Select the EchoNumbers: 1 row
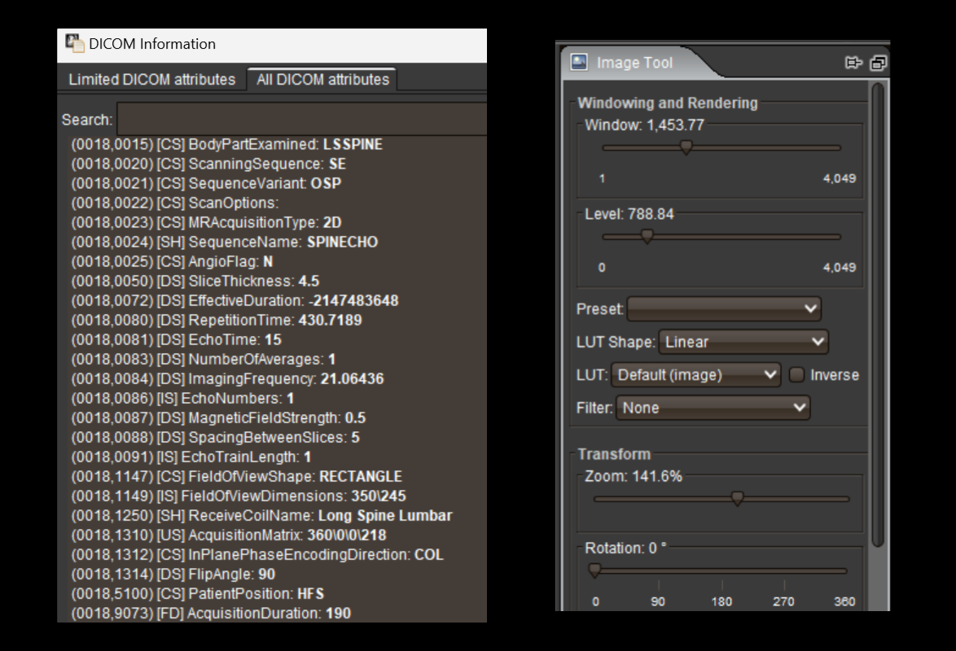956x651 pixels. 182,398
